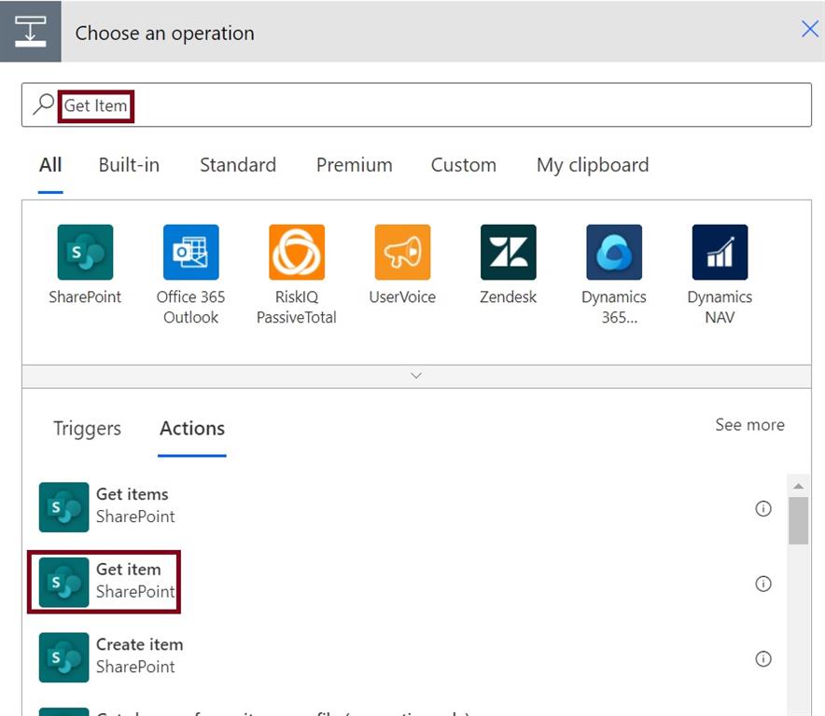Viewport: 825px width, 716px height.
Task: Show info for Create item action
Action: tap(763, 658)
